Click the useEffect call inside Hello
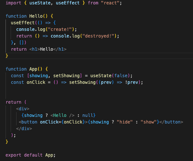This screenshot has height=161, width=193. (x=23, y=23)
